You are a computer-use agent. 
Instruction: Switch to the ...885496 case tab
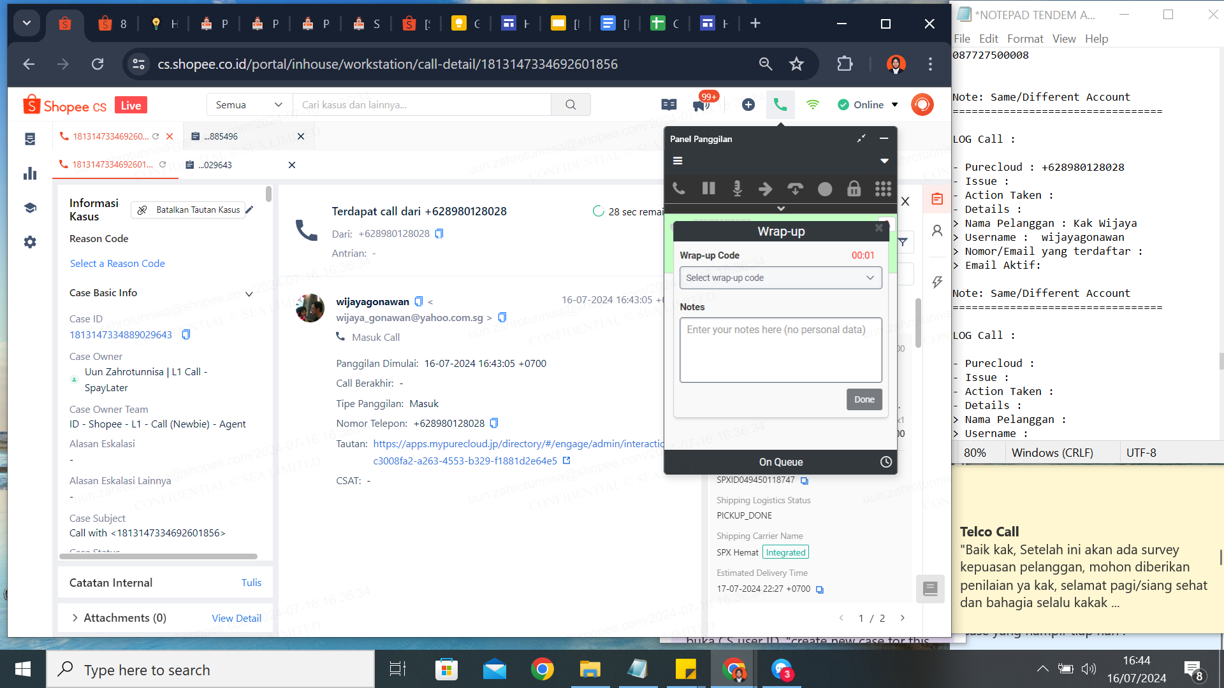221,136
